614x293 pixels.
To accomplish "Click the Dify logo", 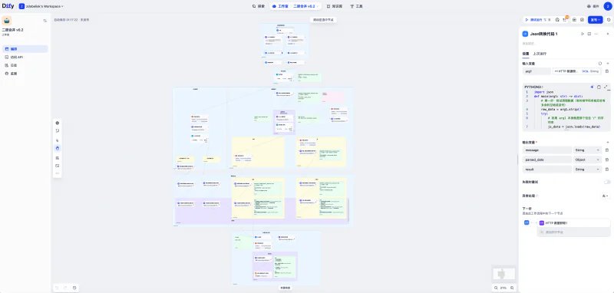I will [x=8, y=6].
